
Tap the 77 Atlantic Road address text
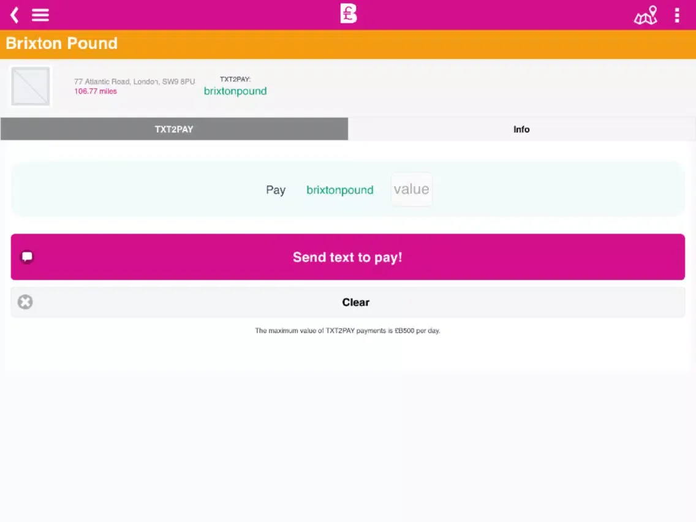pos(135,81)
